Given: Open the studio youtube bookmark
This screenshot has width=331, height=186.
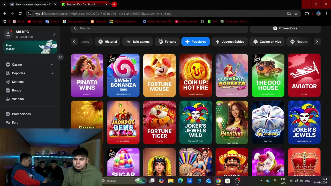Looking at the screenshot, I should coord(186,21).
